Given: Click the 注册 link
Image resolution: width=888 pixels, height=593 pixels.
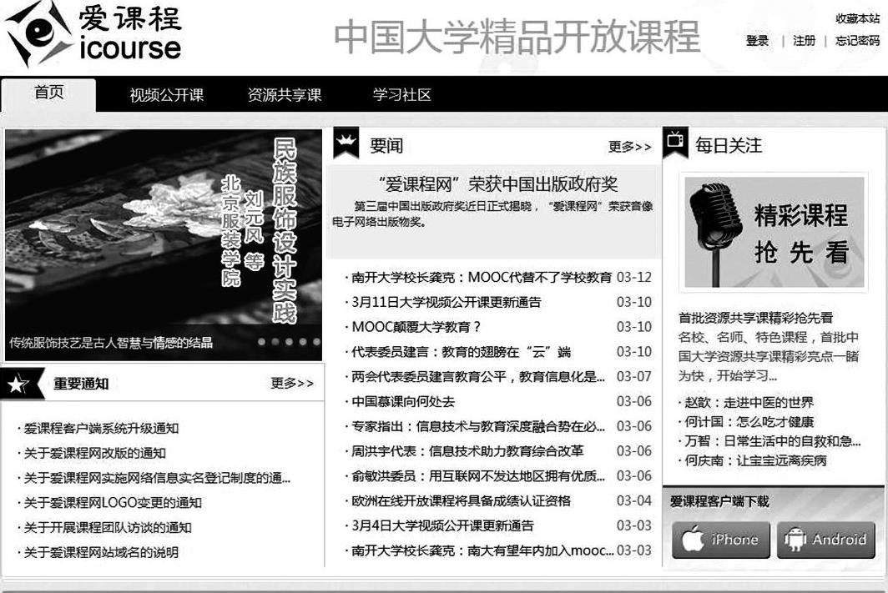Looking at the screenshot, I should [805, 41].
